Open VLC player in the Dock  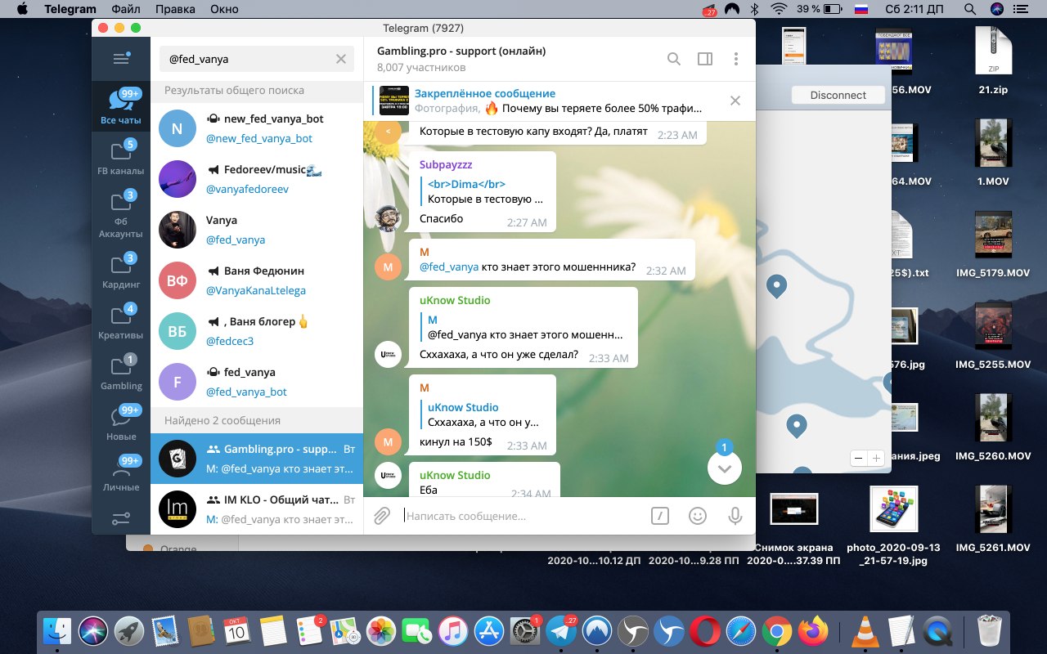click(x=865, y=631)
